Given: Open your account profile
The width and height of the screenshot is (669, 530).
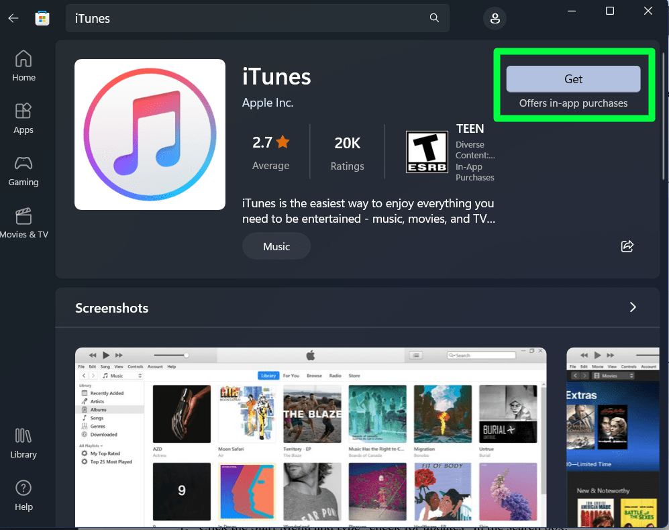Looking at the screenshot, I should click(495, 19).
